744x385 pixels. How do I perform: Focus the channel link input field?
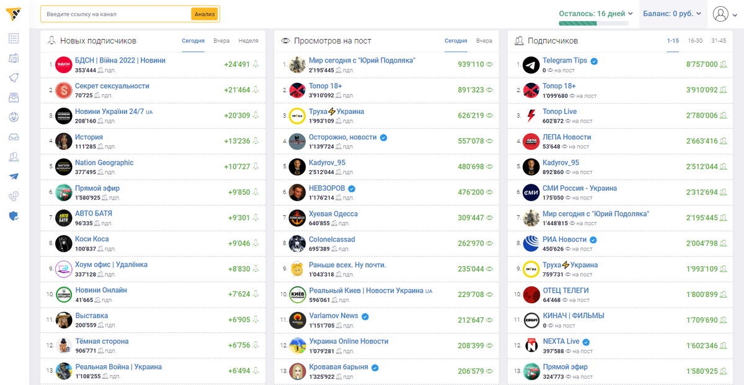point(116,14)
